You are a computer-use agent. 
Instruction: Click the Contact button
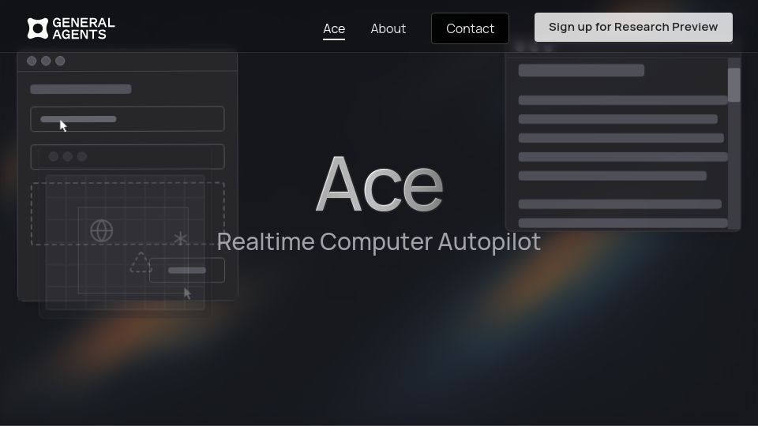pyautogui.click(x=470, y=28)
